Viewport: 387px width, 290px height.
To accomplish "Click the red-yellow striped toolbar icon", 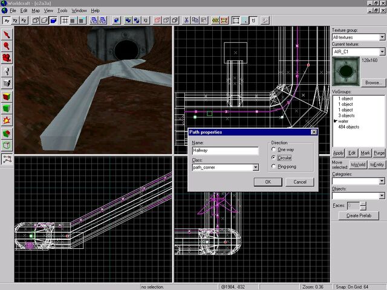I will coord(224,21).
